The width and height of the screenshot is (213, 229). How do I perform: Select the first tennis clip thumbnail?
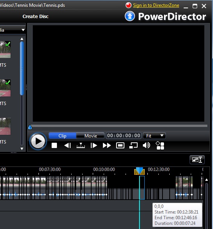[5, 49]
